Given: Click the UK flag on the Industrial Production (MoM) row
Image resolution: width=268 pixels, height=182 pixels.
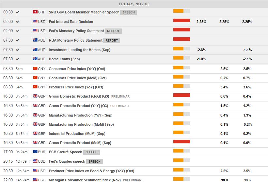Looking at the screenshot, I should coord(35,134).
